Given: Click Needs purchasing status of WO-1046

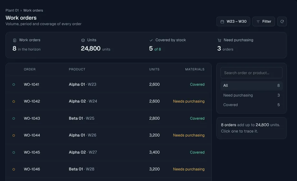Looking at the screenshot, I should [189, 169].
